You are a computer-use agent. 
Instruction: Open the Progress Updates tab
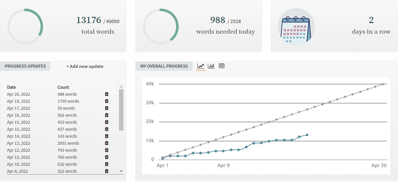(x=25, y=66)
